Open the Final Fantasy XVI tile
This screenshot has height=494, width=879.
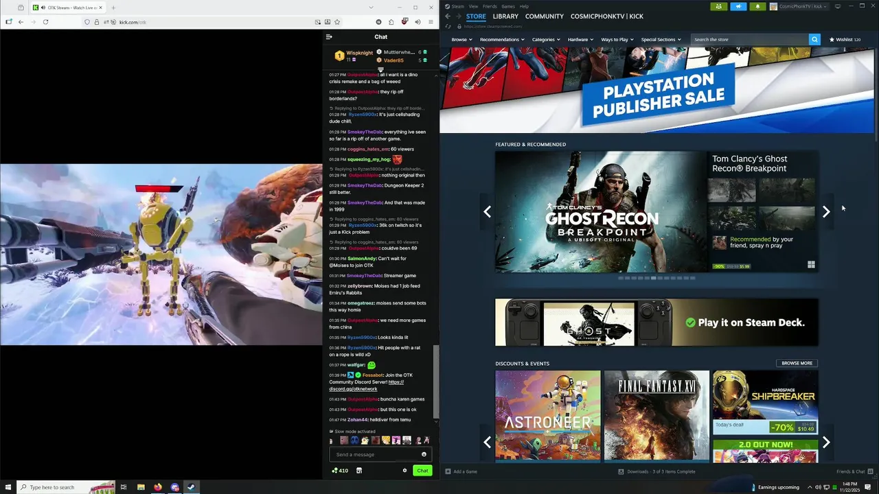pos(657,415)
